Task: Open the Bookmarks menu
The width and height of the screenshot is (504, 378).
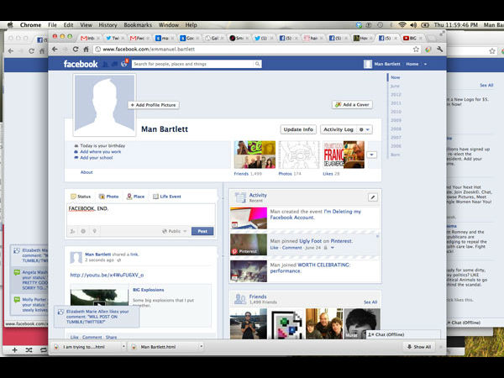Action: click(x=138, y=24)
